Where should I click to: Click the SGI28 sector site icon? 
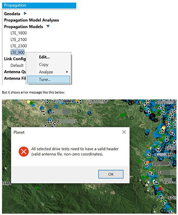(x=158, y=148)
